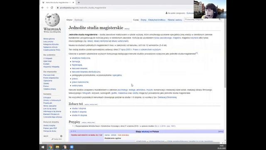Image resolution: width=266 pixels, height=150 pixels.
Task: Follow the farmacja list link
Action: 76,62
